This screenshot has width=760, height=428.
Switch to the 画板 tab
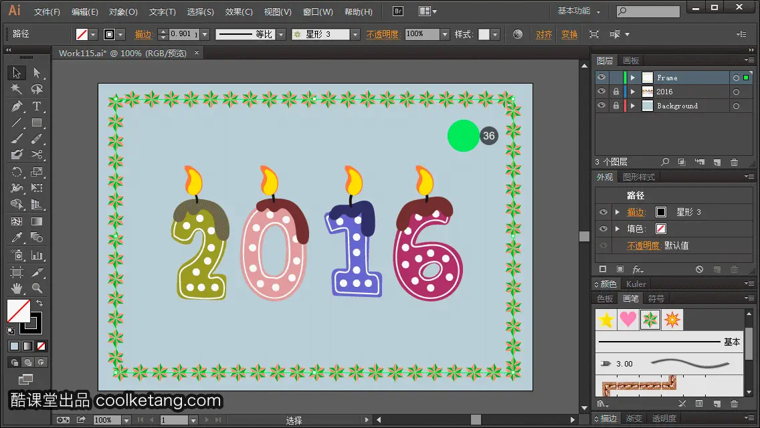[x=631, y=61]
